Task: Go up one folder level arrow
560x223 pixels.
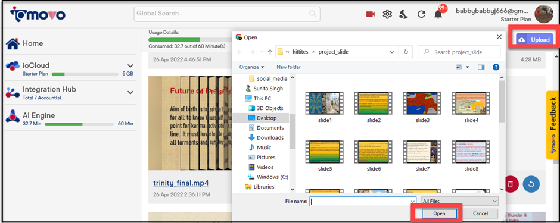Action: click(x=270, y=52)
